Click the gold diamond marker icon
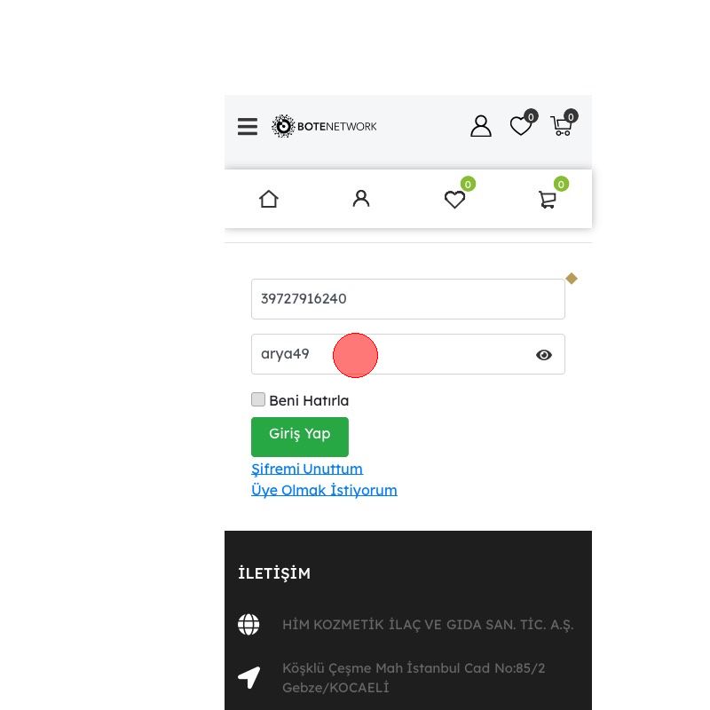The width and height of the screenshot is (710, 710). (572, 279)
